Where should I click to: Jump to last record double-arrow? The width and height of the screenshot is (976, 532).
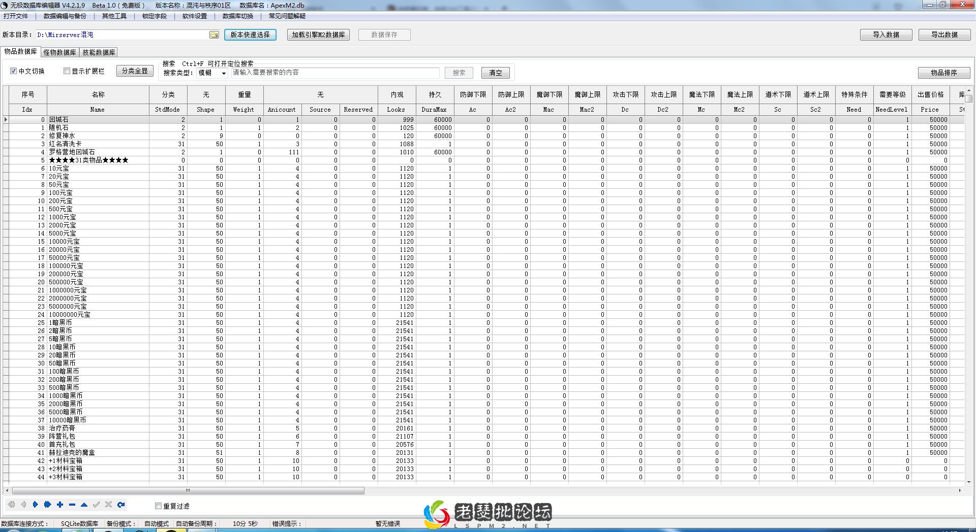tap(47, 505)
